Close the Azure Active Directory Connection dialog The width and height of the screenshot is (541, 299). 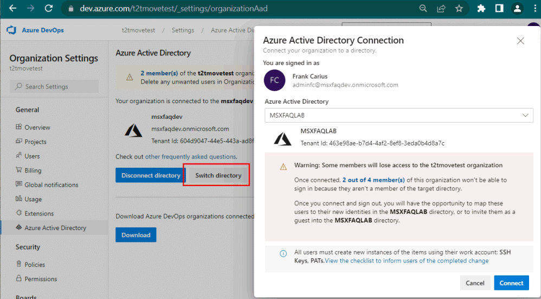(x=520, y=41)
